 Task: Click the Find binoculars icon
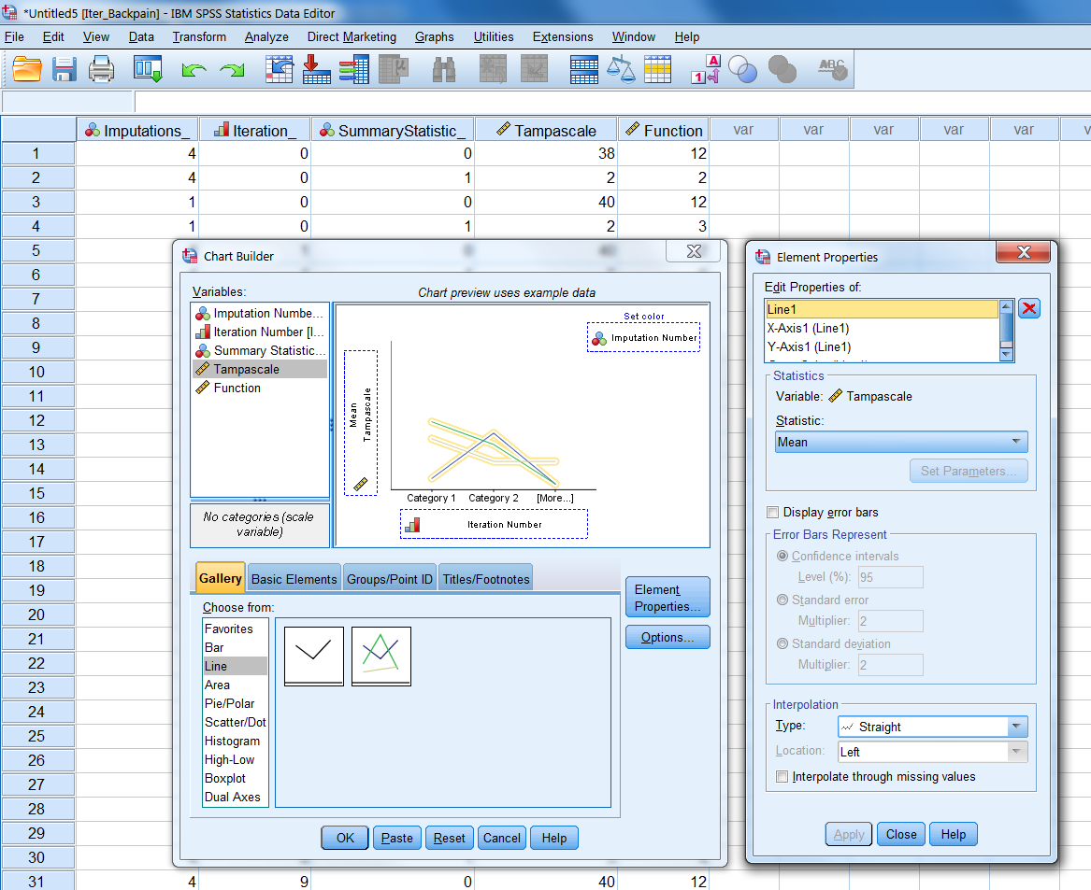444,69
